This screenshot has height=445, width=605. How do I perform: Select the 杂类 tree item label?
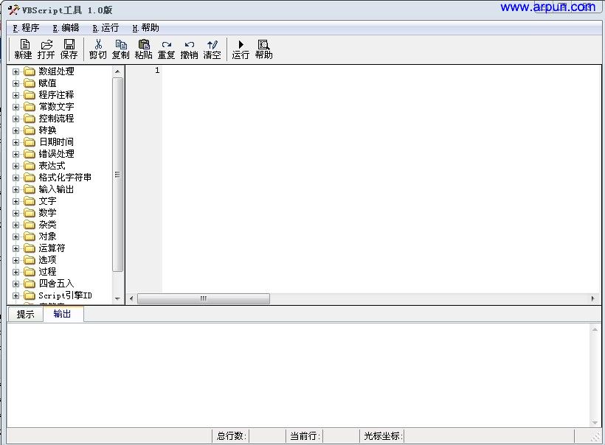(x=47, y=225)
